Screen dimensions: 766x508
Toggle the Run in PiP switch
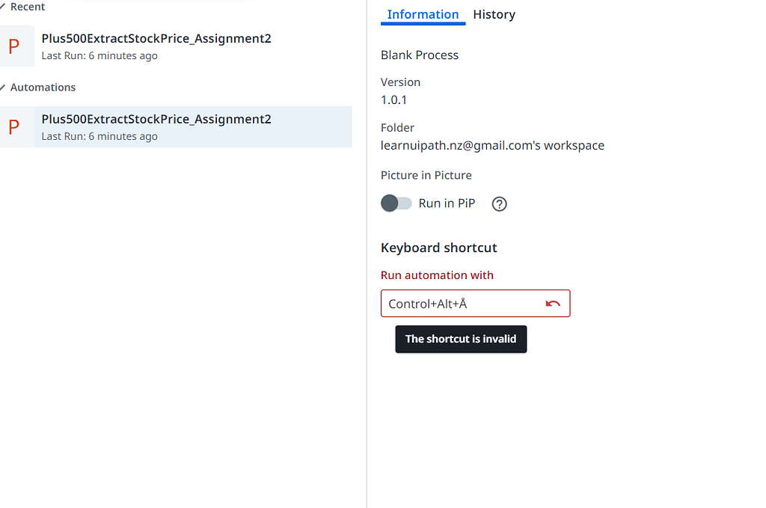pyautogui.click(x=396, y=203)
